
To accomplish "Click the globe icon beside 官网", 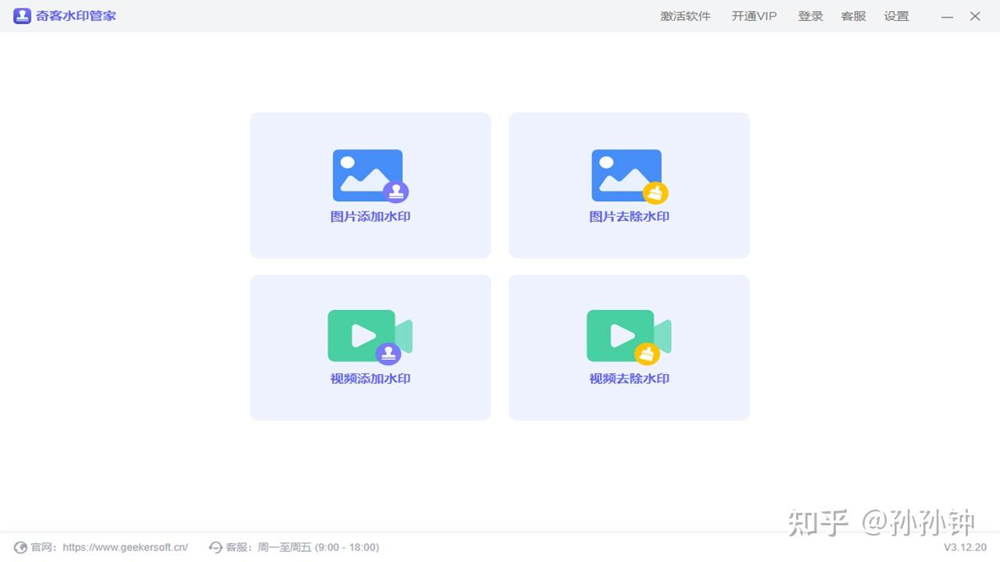I will tap(21, 547).
